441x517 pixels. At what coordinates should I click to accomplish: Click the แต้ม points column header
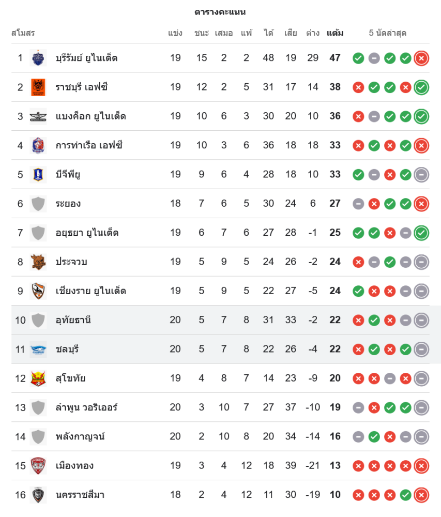pyautogui.click(x=335, y=33)
